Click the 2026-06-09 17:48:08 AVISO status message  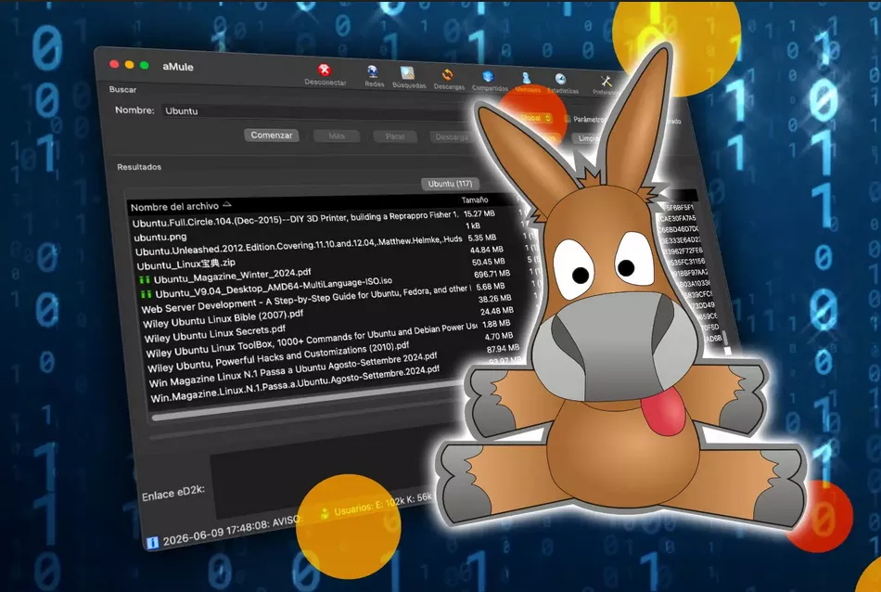click(x=233, y=531)
